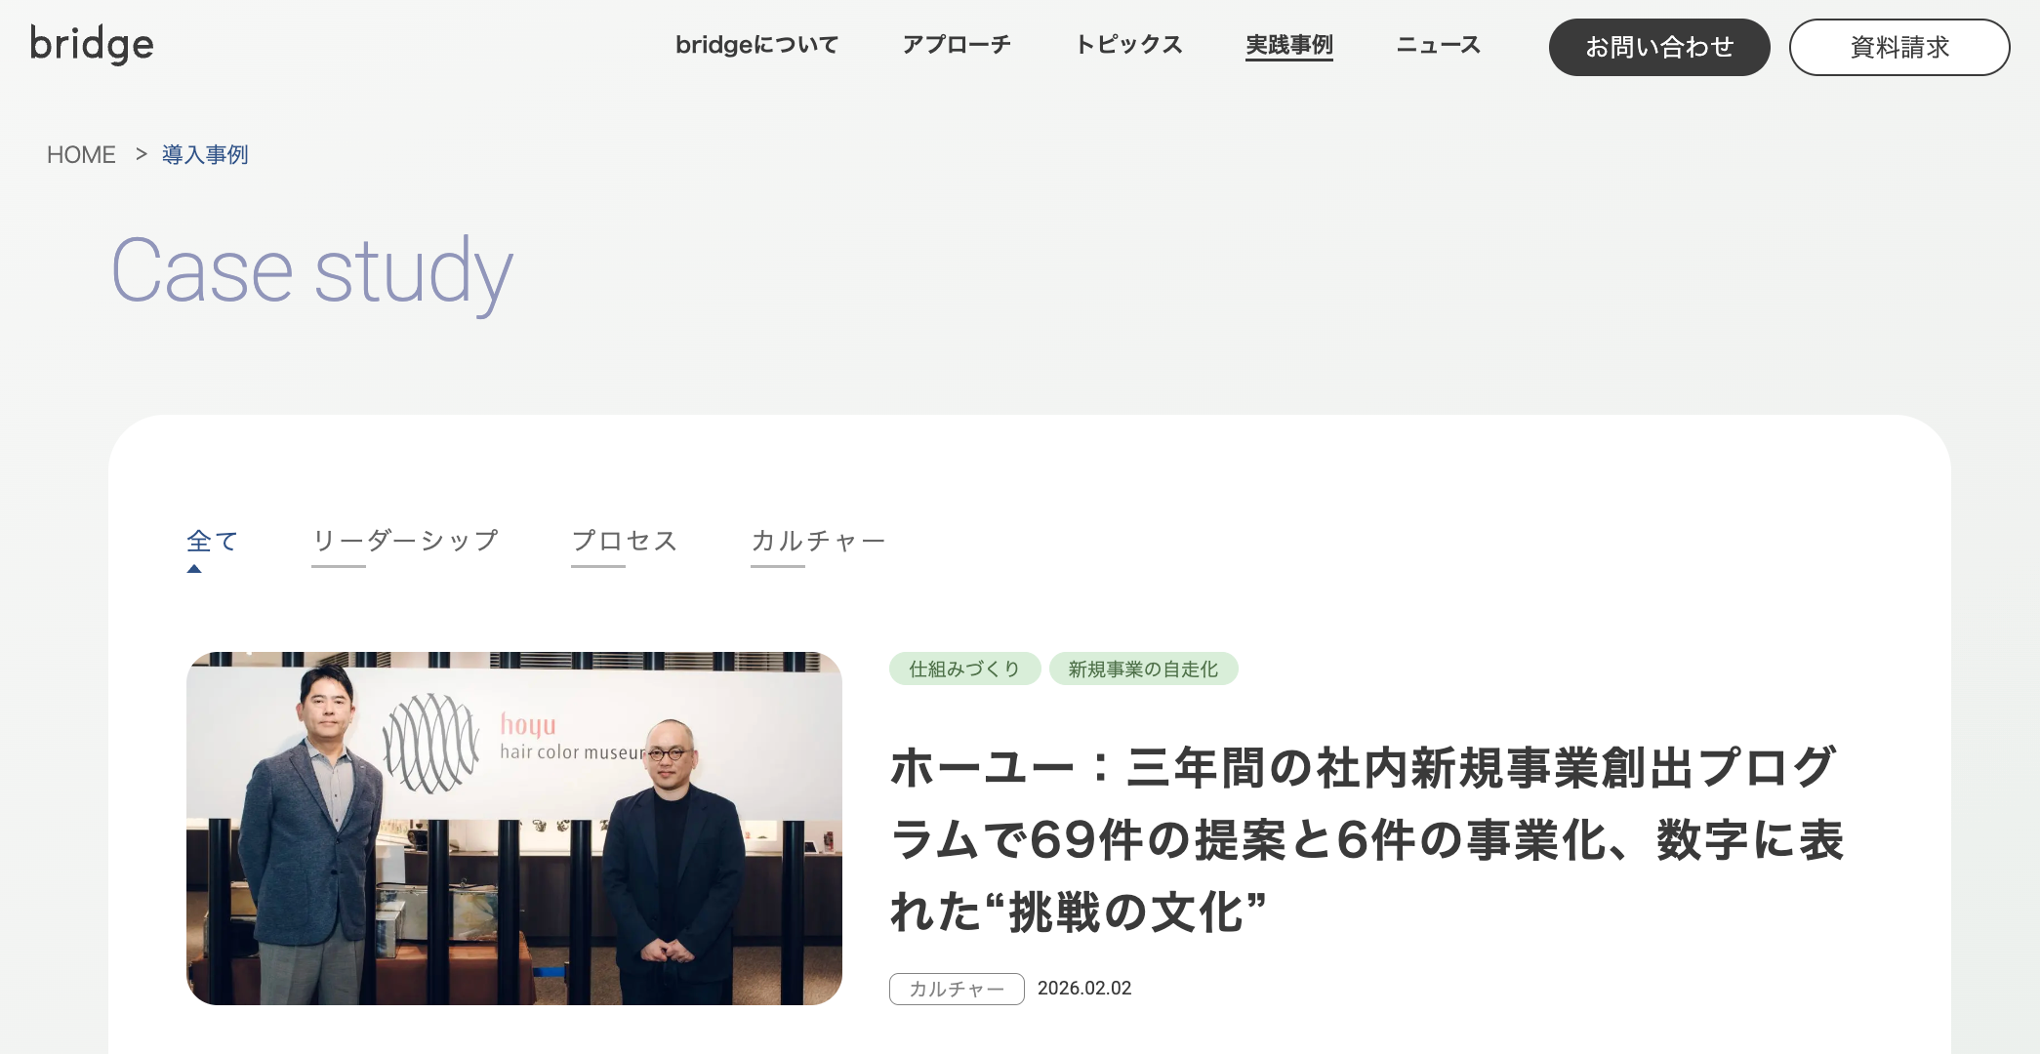Open the ニュース navigation link
This screenshot has width=2040, height=1054.
point(1439,45)
